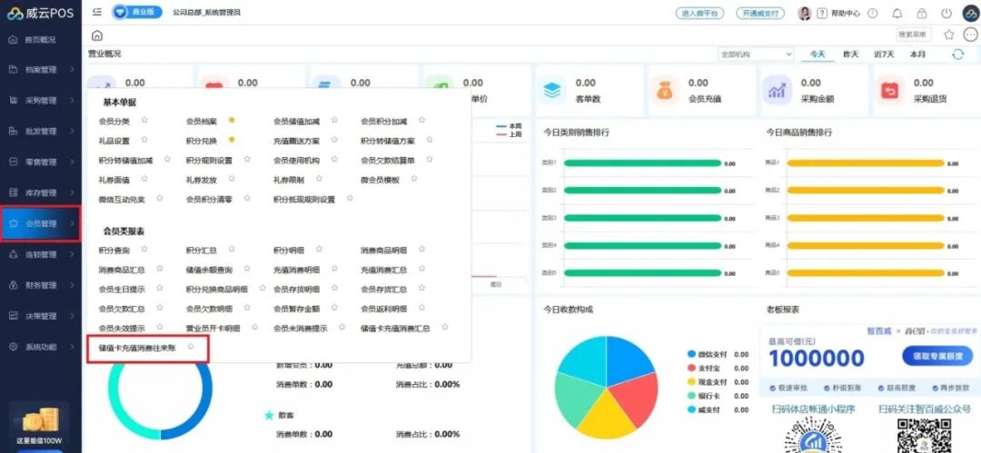
Task: Click the 进入微平台 button
Action: (x=699, y=14)
